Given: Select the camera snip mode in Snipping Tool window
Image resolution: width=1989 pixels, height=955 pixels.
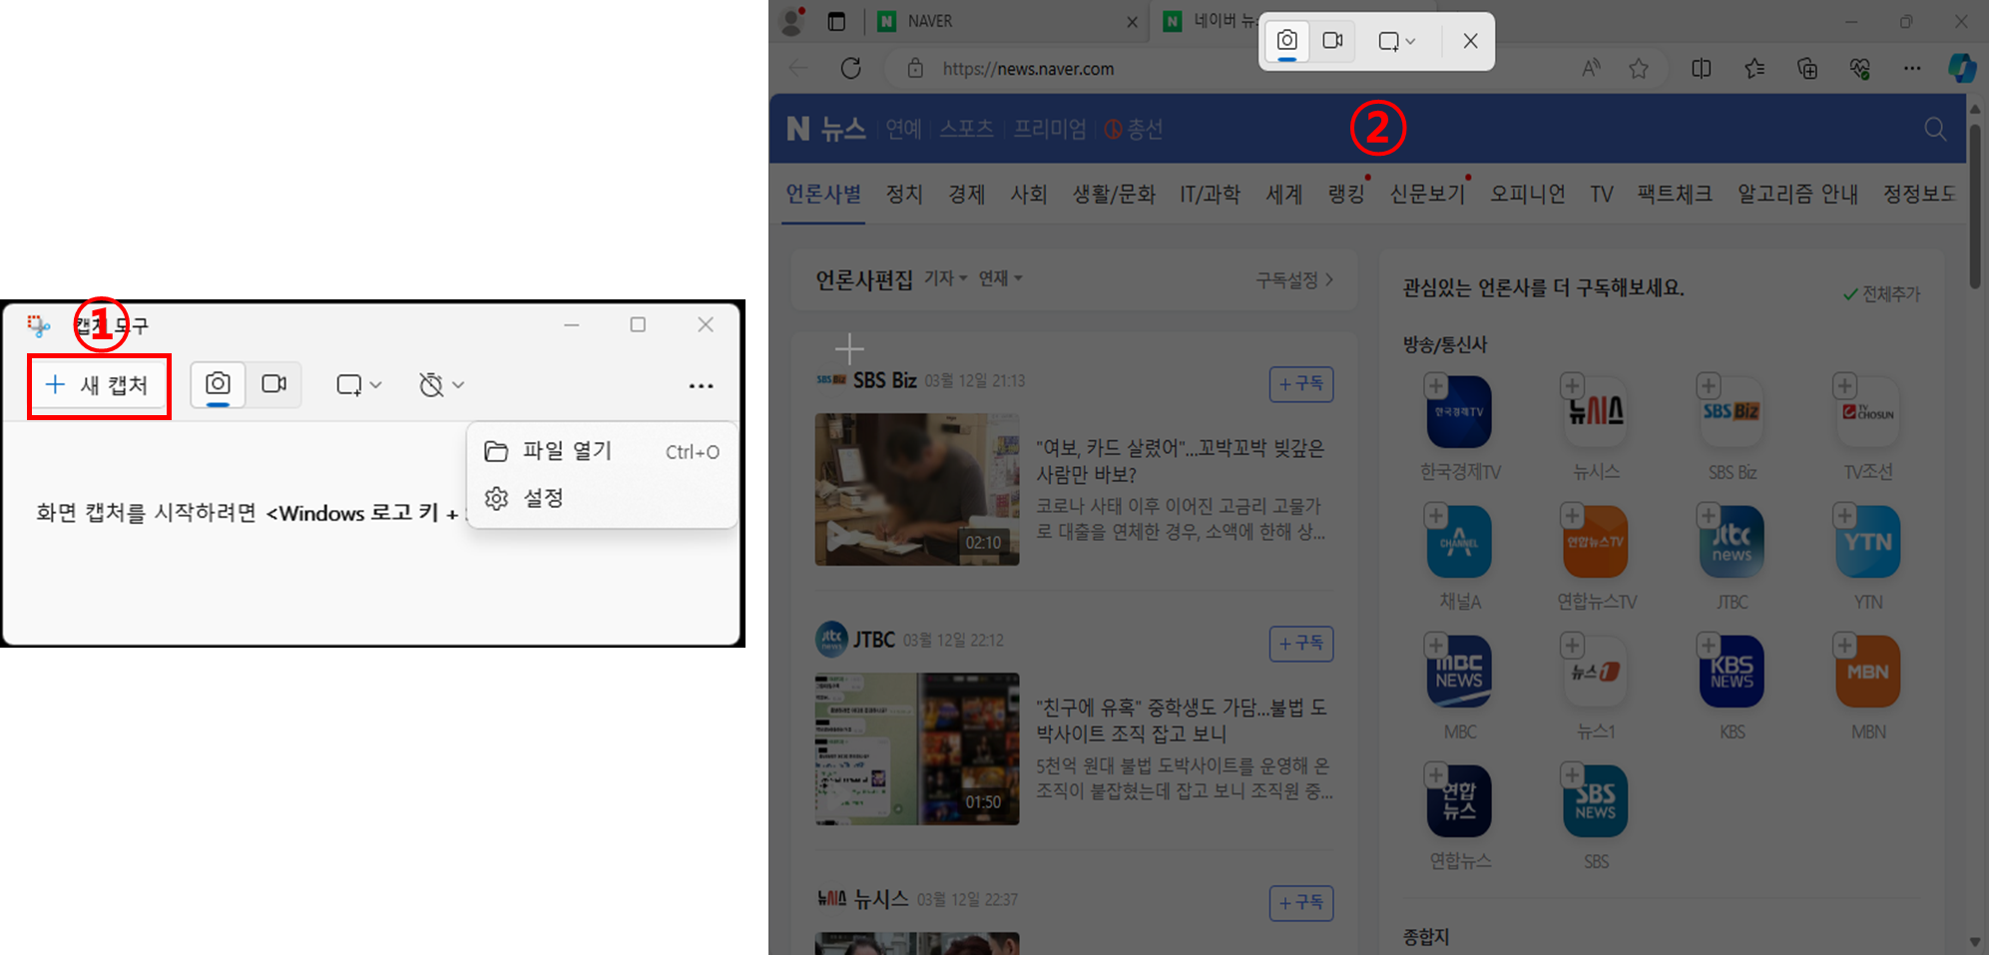Looking at the screenshot, I should pyautogui.click(x=218, y=384).
